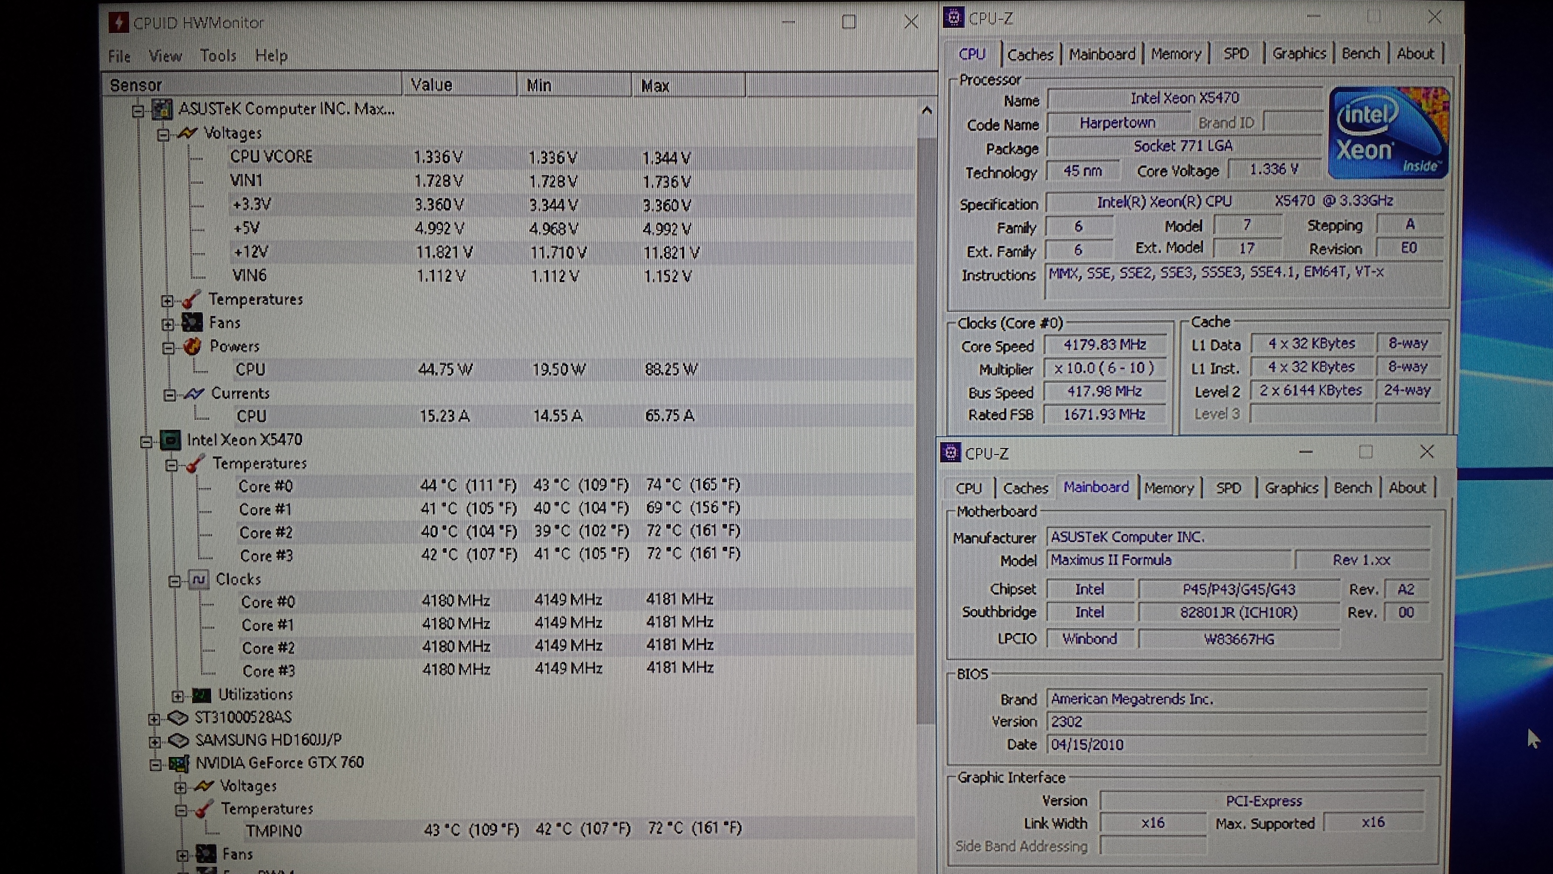Image resolution: width=1553 pixels, height=874 pixels.
Task: Select Mainboard tab in upper CPU-Z window
Action: 1102,54
